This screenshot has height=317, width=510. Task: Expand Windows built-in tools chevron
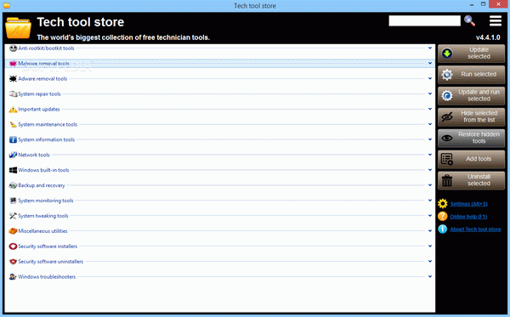pos(430,170)
